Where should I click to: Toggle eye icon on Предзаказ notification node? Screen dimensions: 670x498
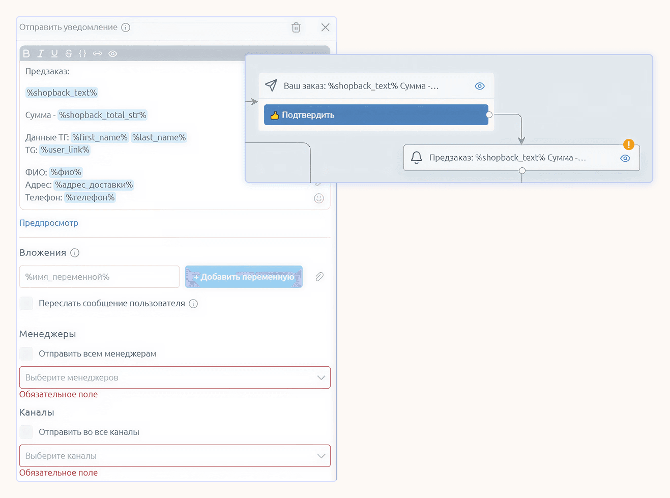click(x=625, y=158)
